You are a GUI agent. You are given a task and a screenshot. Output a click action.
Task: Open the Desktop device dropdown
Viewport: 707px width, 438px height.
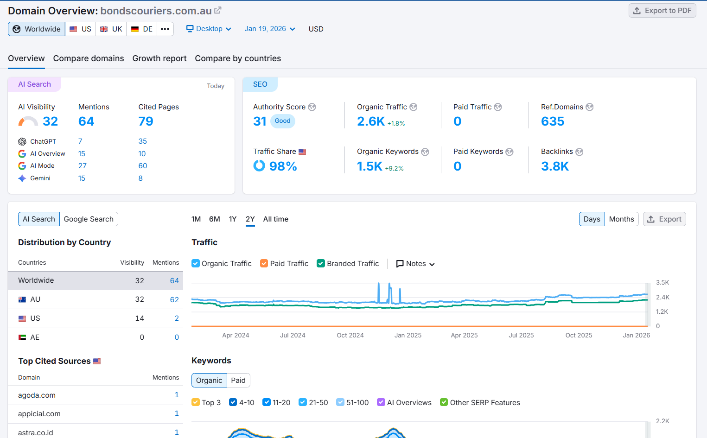pos(209,29)
